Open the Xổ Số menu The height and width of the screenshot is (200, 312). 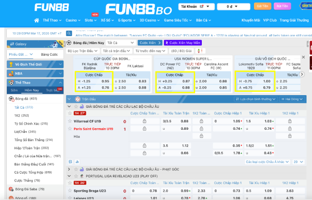click(107, 20)
